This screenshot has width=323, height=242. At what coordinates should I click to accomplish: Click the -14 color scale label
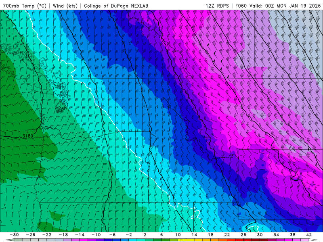(x=80, y=235)
